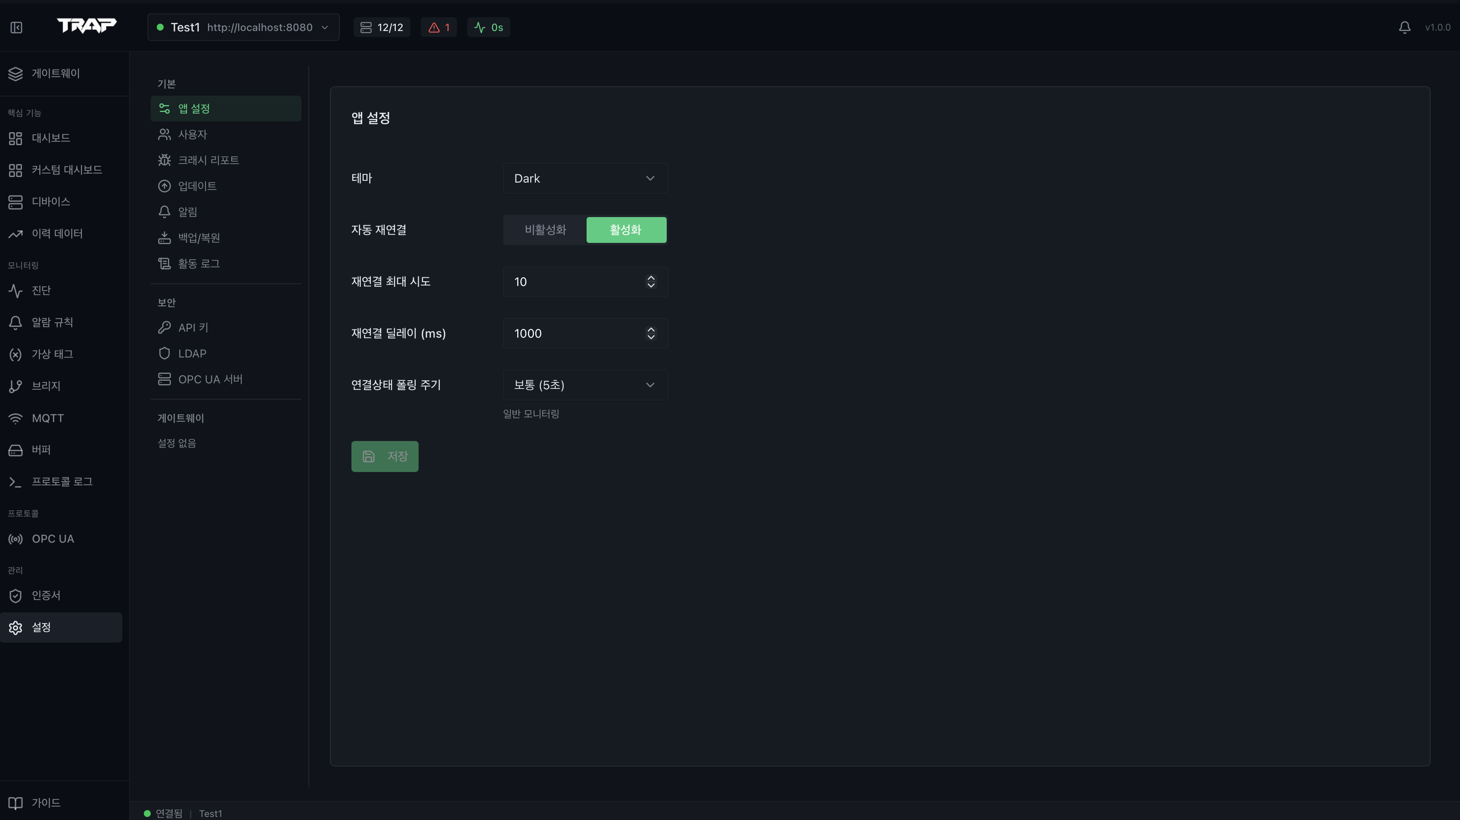Open the 테마 dropdown showing Dark
Viewport: 1460px width, 820px height.
(x=585, y=178)
